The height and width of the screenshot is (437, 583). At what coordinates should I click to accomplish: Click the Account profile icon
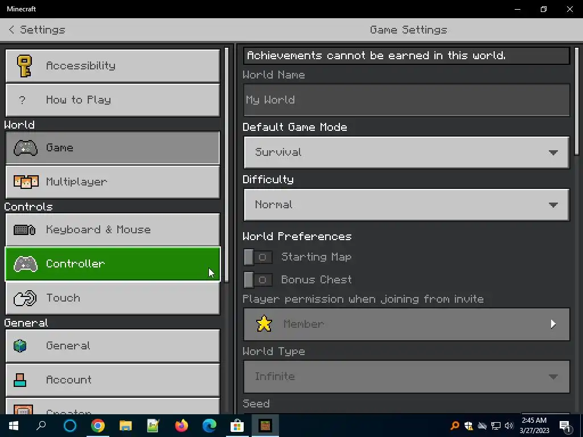pyautogui.click(x=20, y=380)
